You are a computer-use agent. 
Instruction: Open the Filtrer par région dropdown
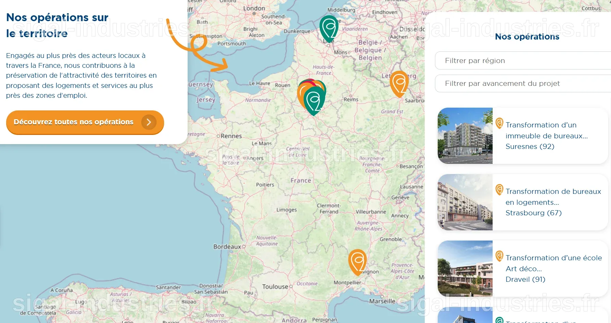pos(523,61)
